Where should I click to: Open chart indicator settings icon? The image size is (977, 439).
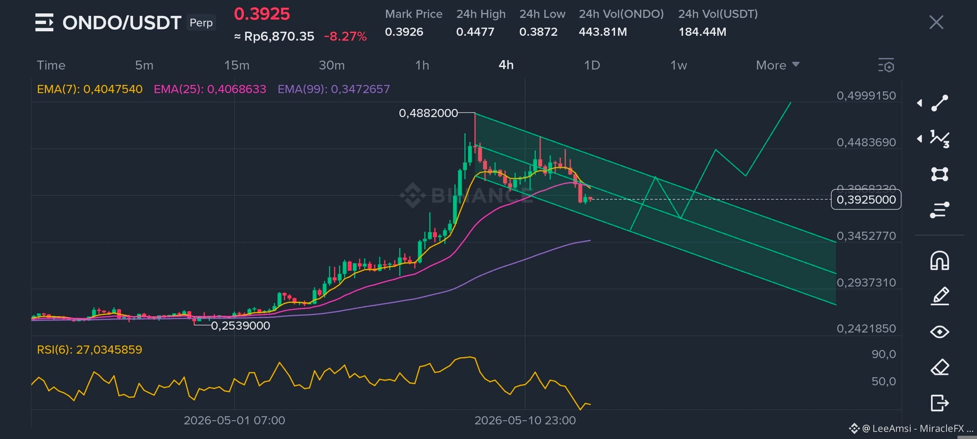(886, 65)
